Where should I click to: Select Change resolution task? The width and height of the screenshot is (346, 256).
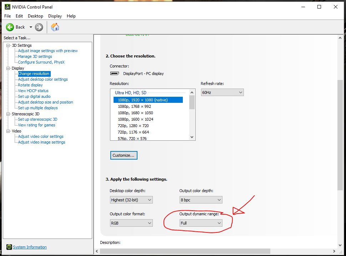pos(34,74)
